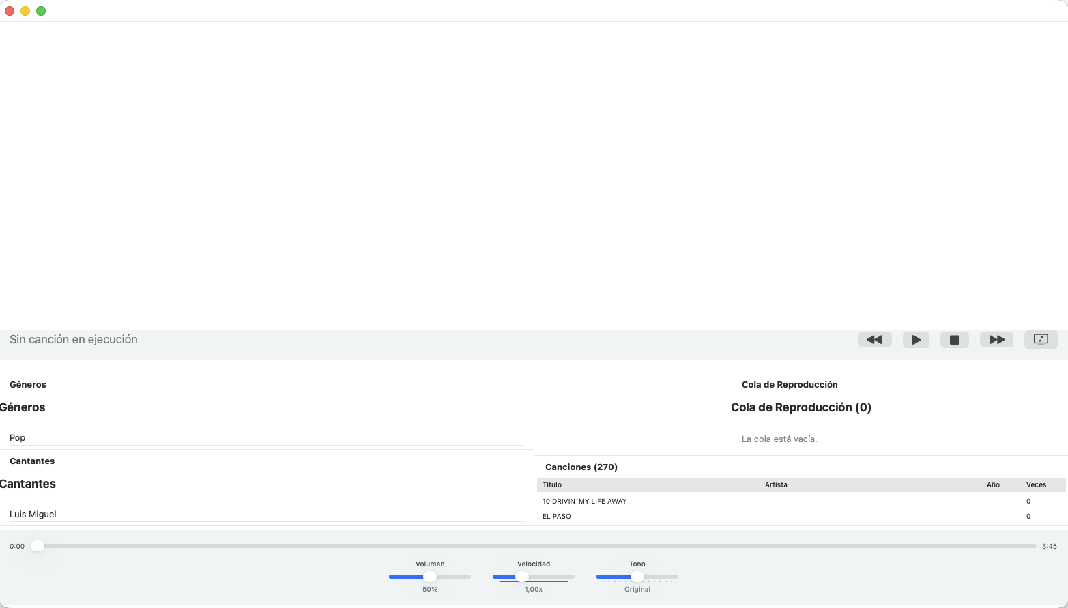Select song 10 DRIVIN´MY LIFE AWAY
Viewport: 1068px width, 608px height.
(x=584, y=502)
